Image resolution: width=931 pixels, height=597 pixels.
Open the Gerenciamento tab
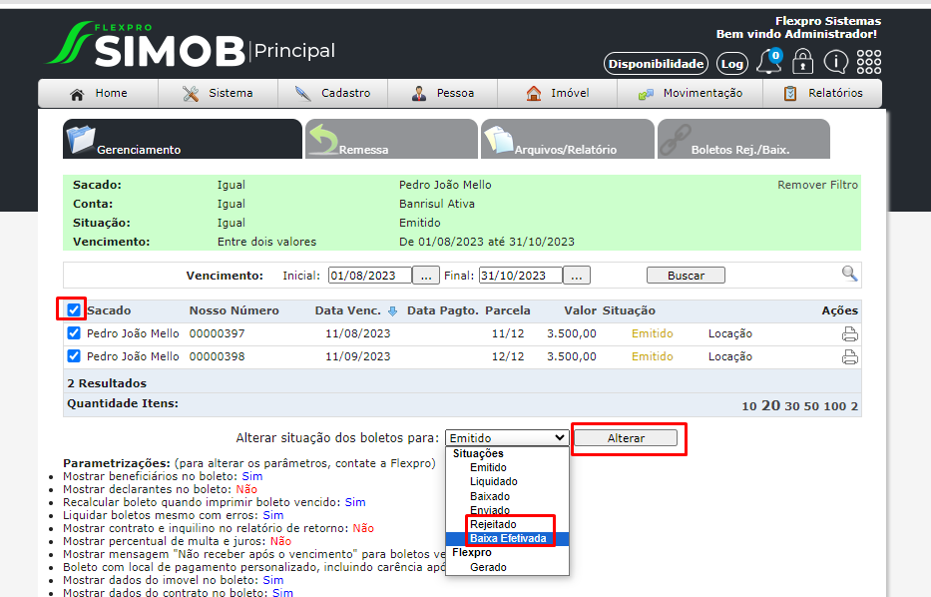point(183,139)
